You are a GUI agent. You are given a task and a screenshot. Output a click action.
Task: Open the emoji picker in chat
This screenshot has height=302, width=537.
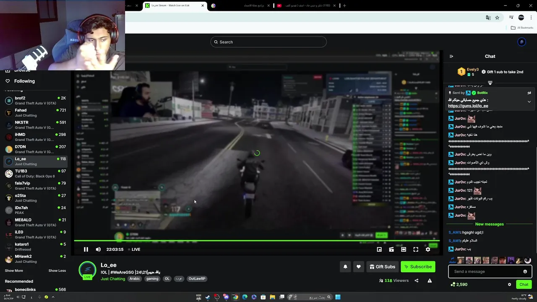point(525,271)
